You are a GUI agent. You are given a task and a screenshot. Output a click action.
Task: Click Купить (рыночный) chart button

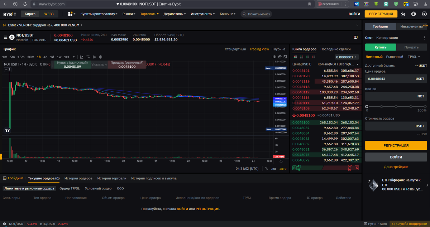click(x=72, y=64)
